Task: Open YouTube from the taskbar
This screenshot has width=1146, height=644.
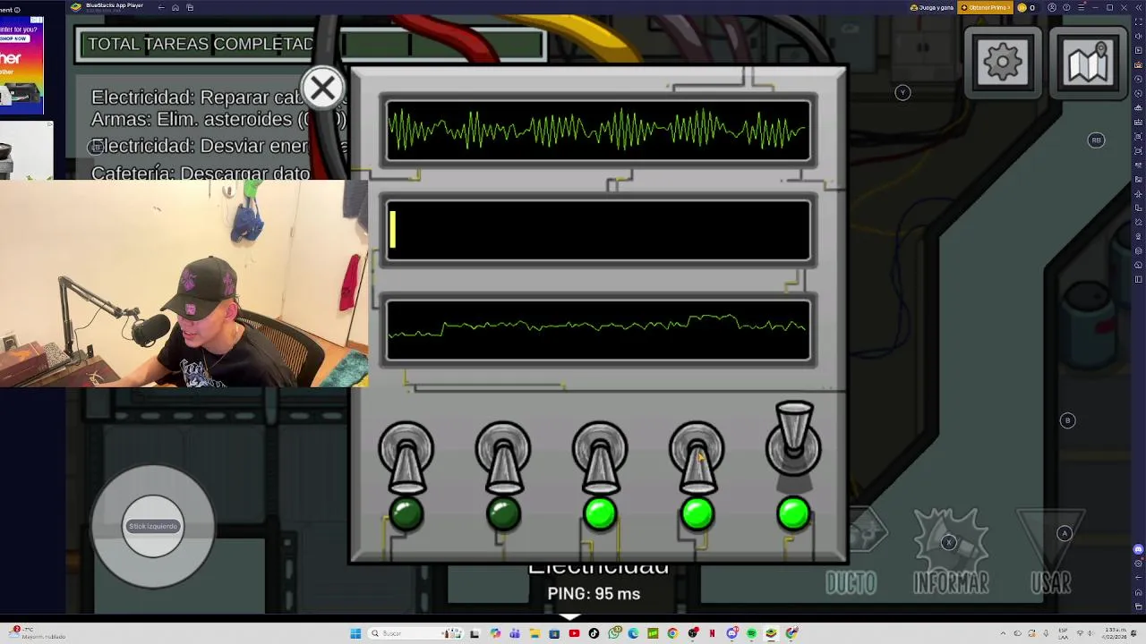Action: click(574, 633)
